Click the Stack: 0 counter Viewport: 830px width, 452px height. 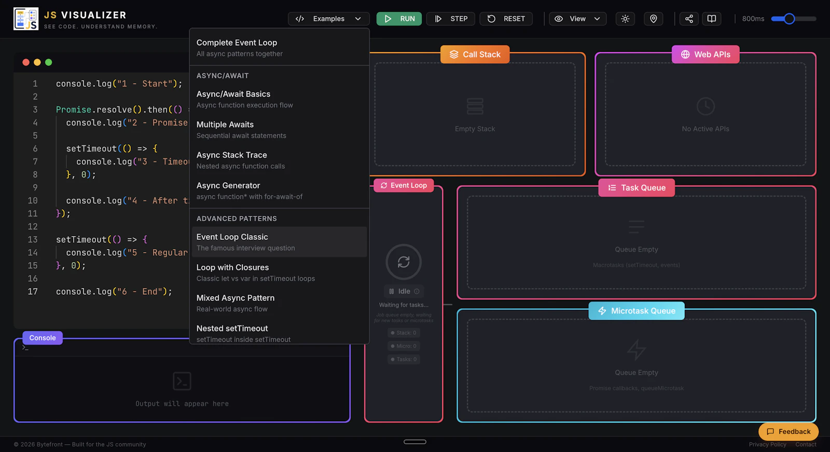pos(404,333)
